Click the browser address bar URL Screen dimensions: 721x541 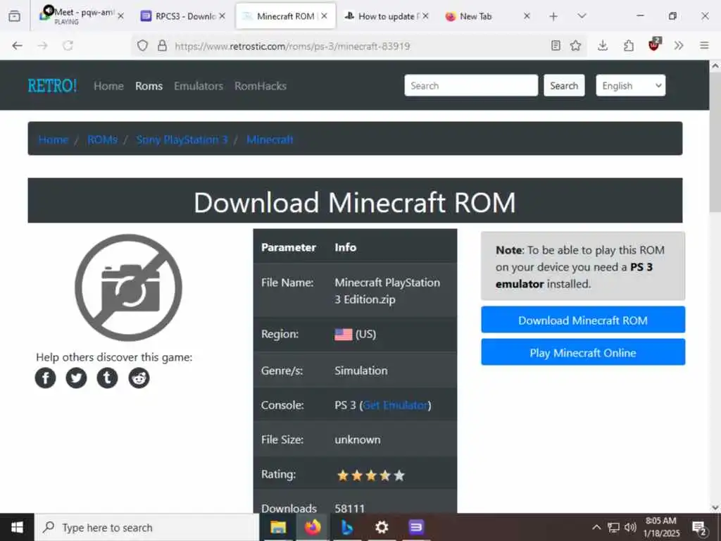point(292,46)
